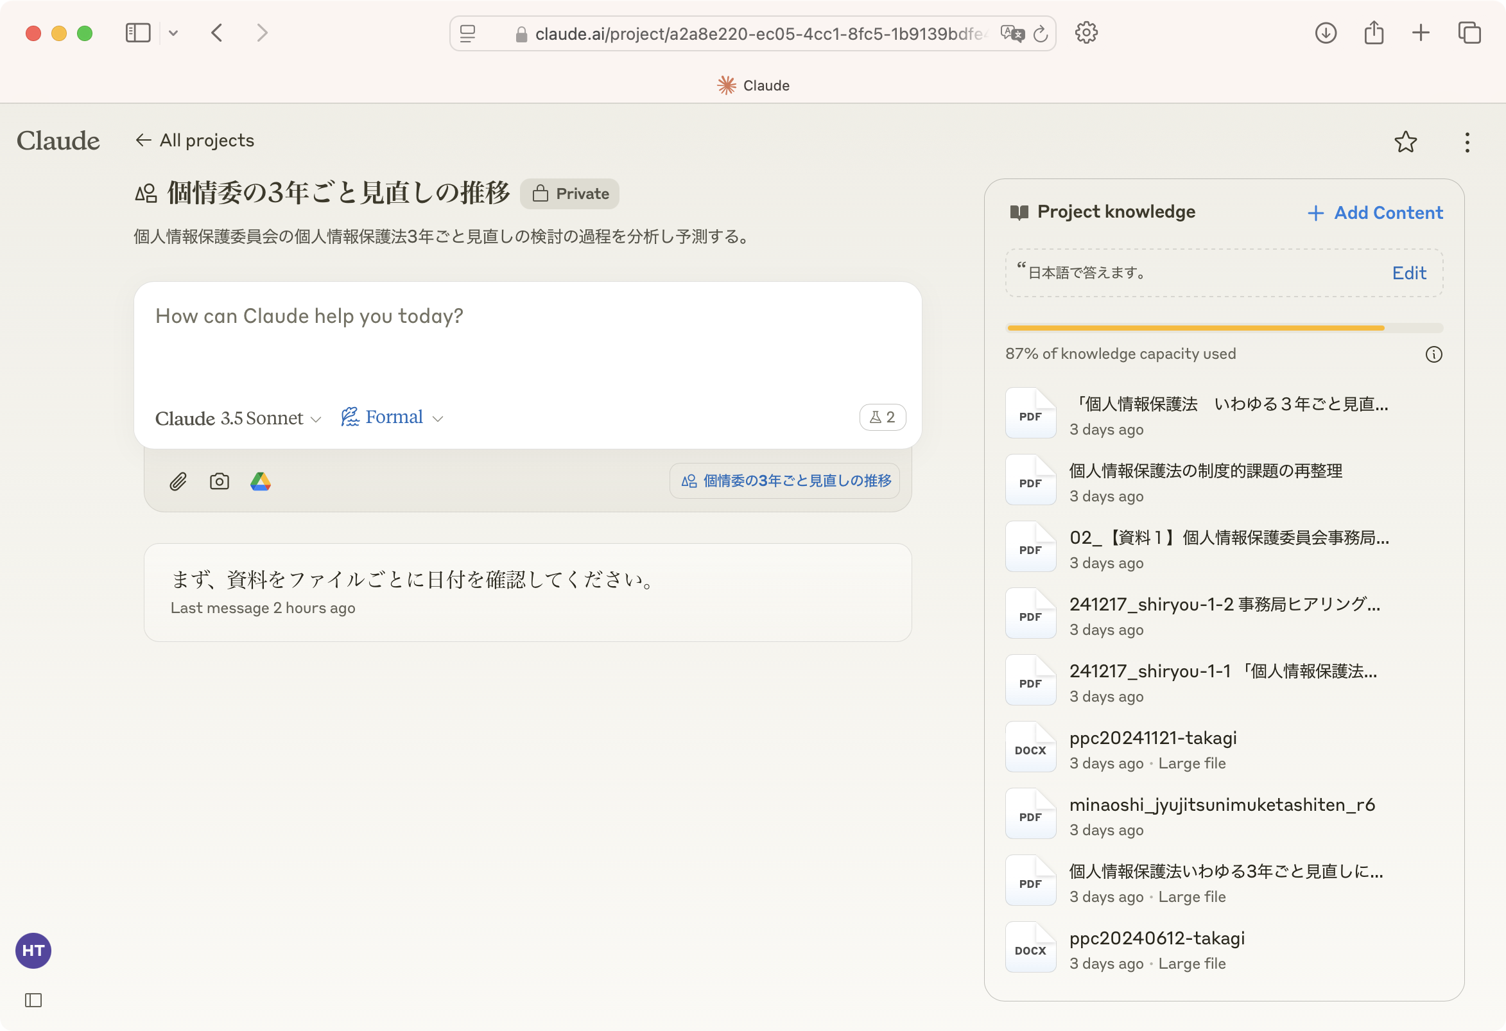Return to All projects
The height and width of the screenshot is (1031, 1506).
(195, 140)
